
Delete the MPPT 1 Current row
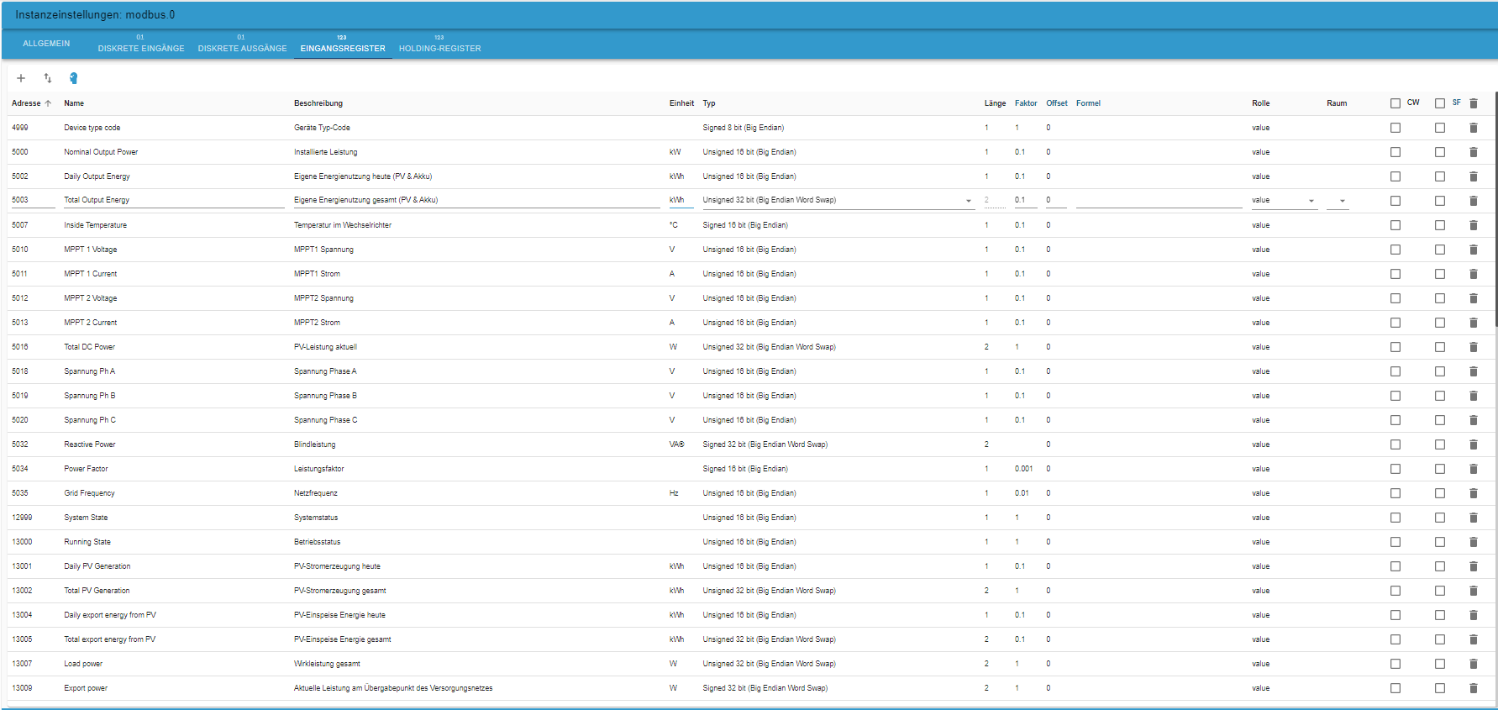click(1473, 274)
